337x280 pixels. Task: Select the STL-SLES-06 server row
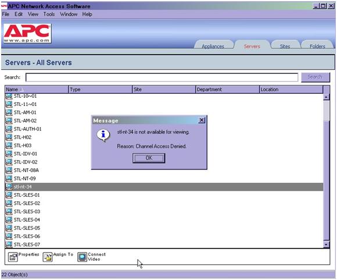[x=164, y=236]
